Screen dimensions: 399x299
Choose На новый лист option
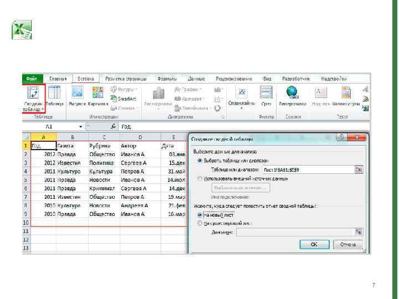199,215
